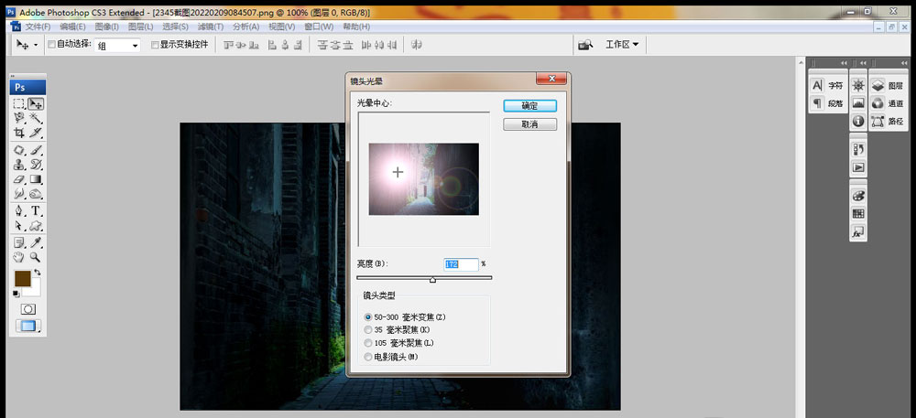The height and width of the screenshot is (418, 916).
Task: Expand the layers panel dock
Action: point(904,63)
